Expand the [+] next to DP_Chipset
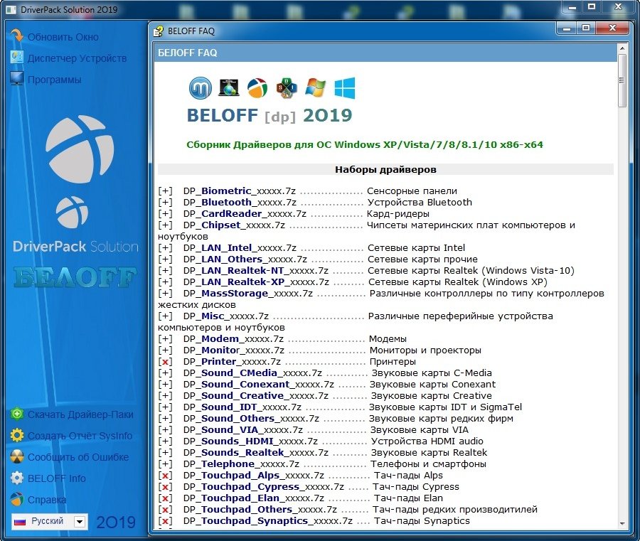Image resolution: width=640 pixels, height=541 pixels. click(x=165, y=225)
